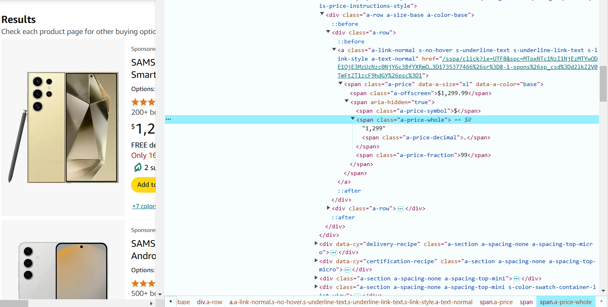
Task: Click the breadcrumb scroll-right arrow
Action: pyautogui.click(x=602, y=302)
